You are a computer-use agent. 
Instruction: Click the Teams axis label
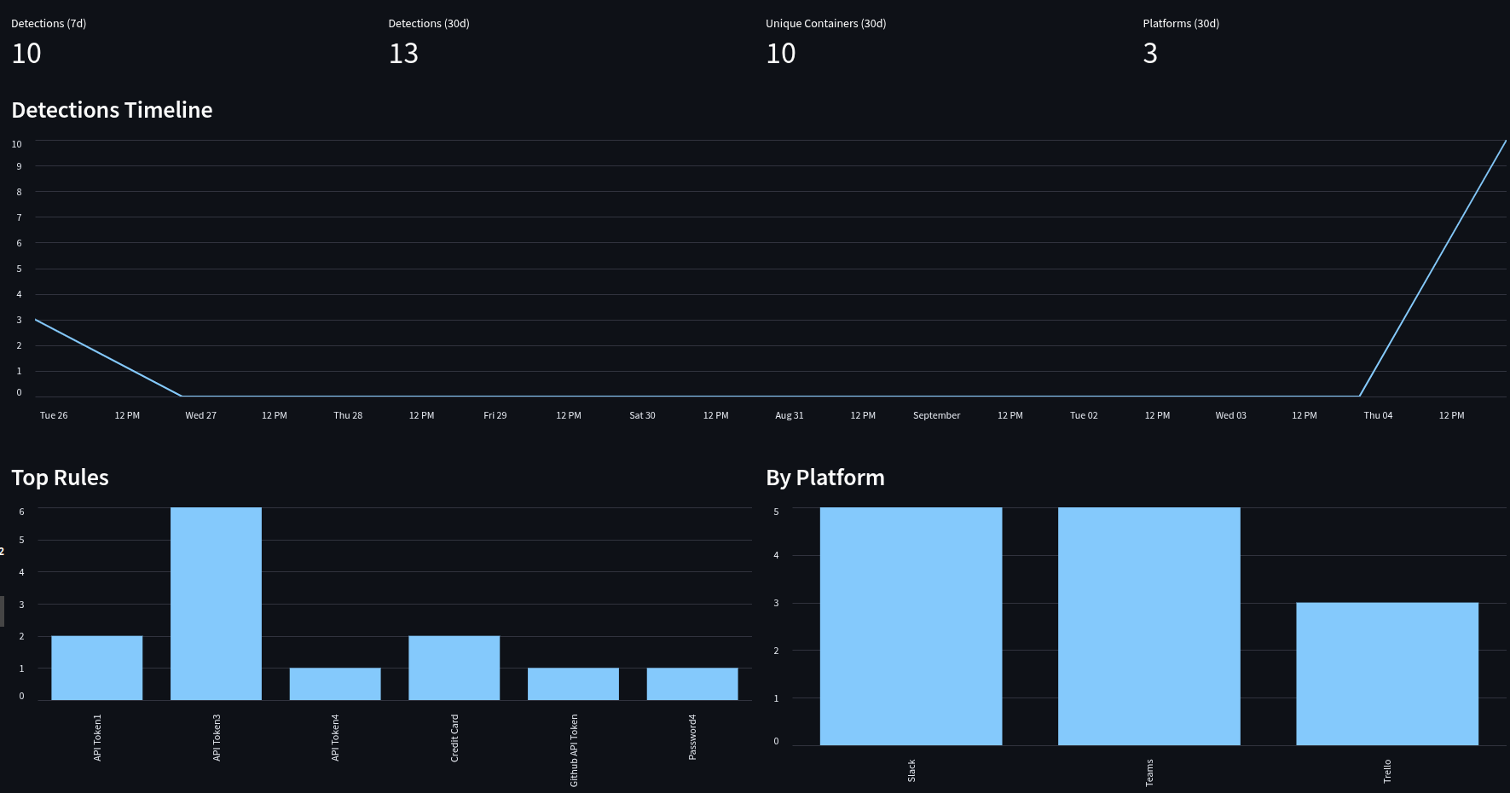[x=1149, y=773]
